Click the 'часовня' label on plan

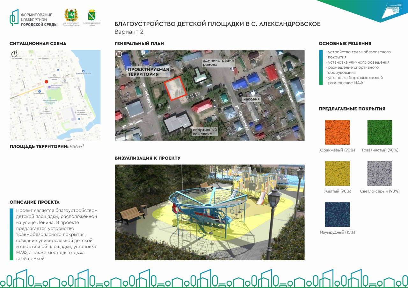pos(252,99)
